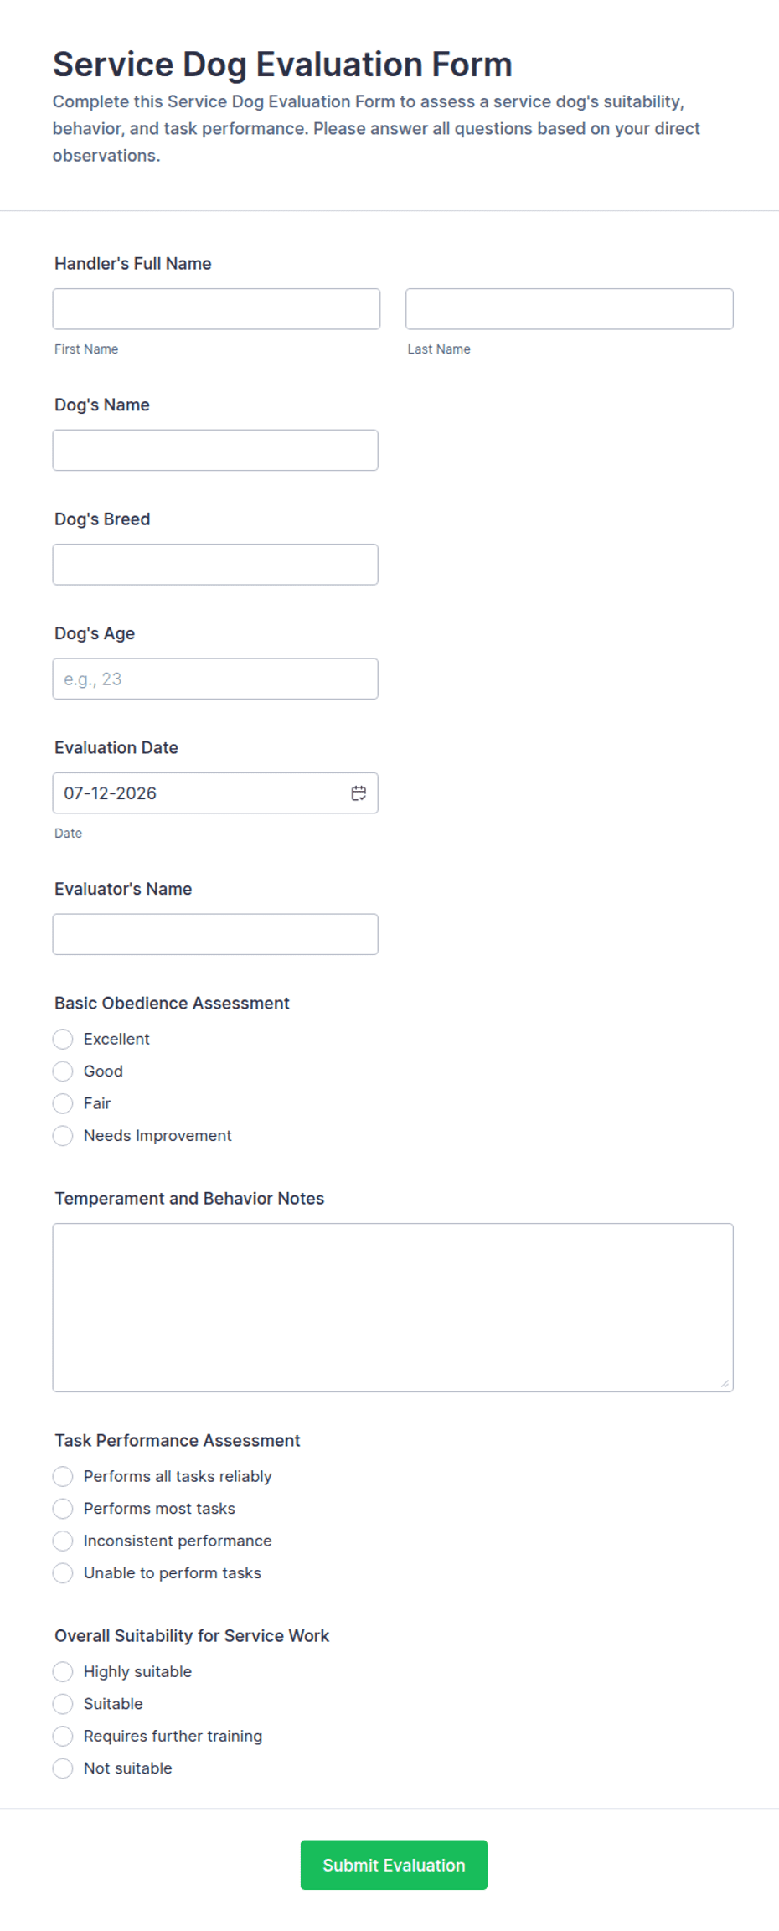Choose Performs most tasks option
The height and width of the screenshot is (1931, 779).
[63, 1509]
